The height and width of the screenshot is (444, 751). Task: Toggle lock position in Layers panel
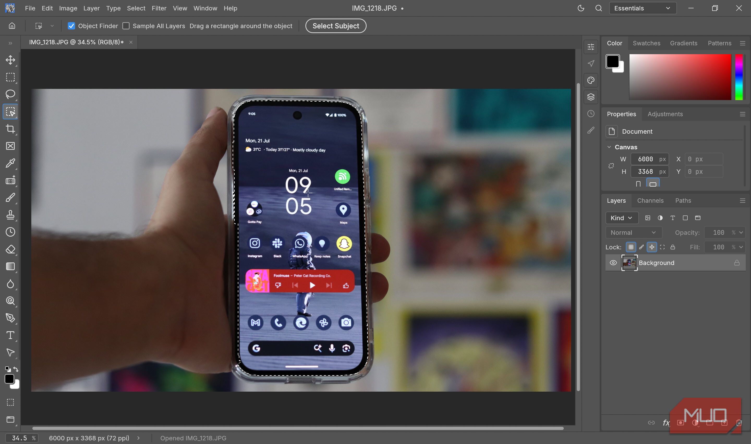(x=652, y=247)
